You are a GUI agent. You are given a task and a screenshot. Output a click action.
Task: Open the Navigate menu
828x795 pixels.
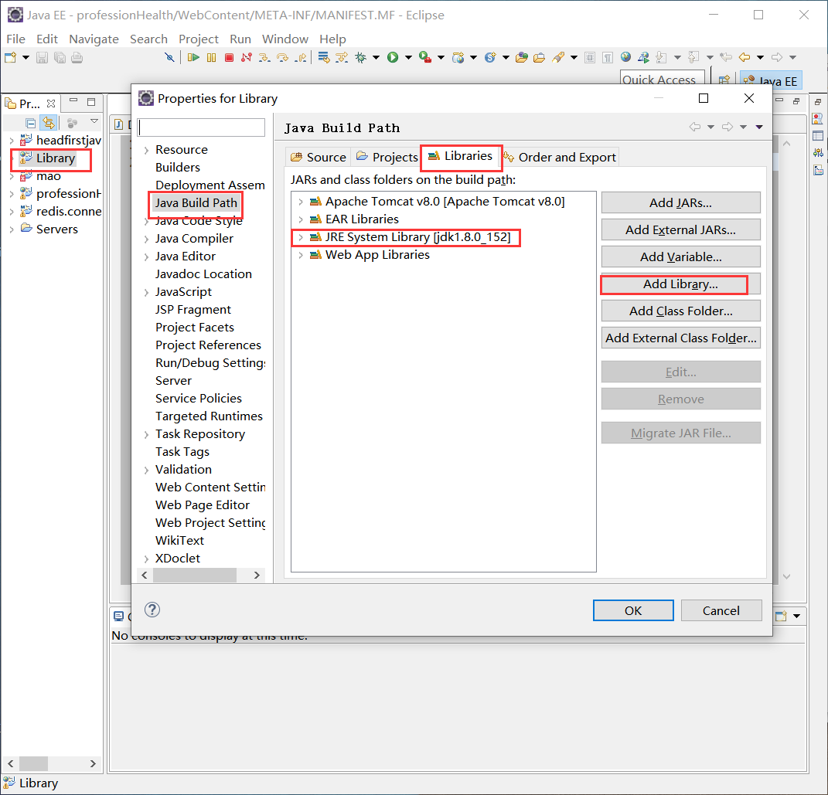coord(94,39)
